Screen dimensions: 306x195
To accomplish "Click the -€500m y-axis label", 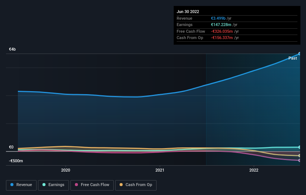I will pyautogui.click(x=16, y=161).
